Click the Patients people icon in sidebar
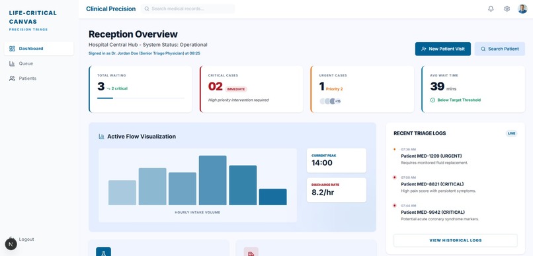The width and height of the screenshot is (533, 256). (x=13, y=79)
